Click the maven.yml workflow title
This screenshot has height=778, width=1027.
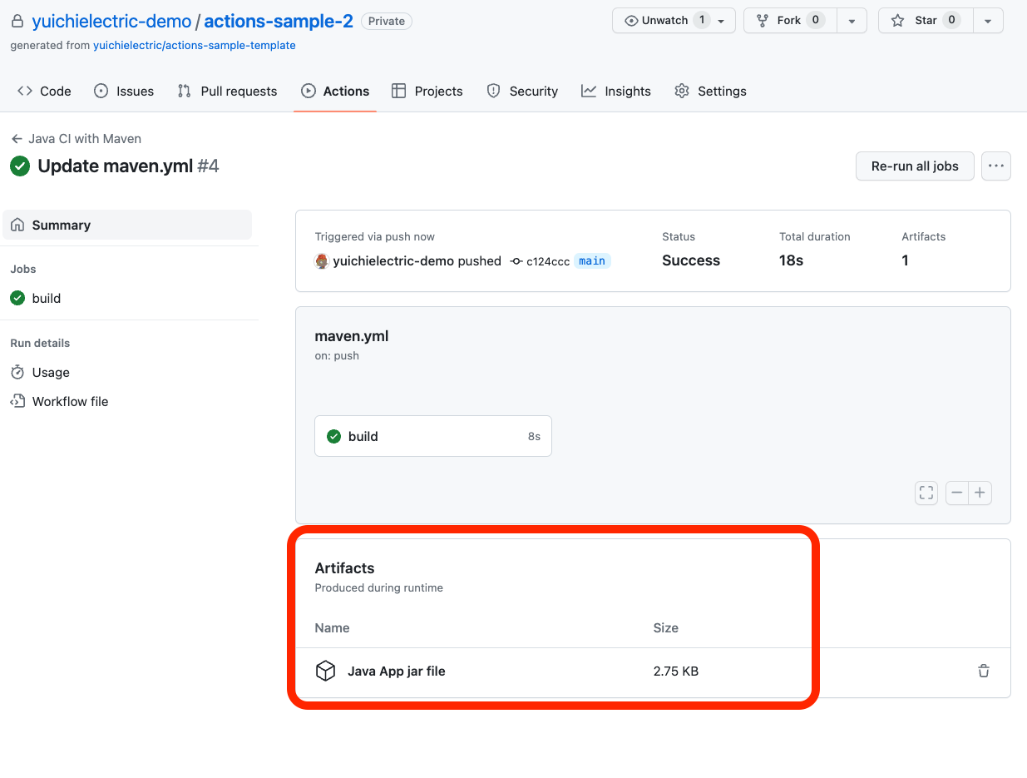click(x=352, y=336)
